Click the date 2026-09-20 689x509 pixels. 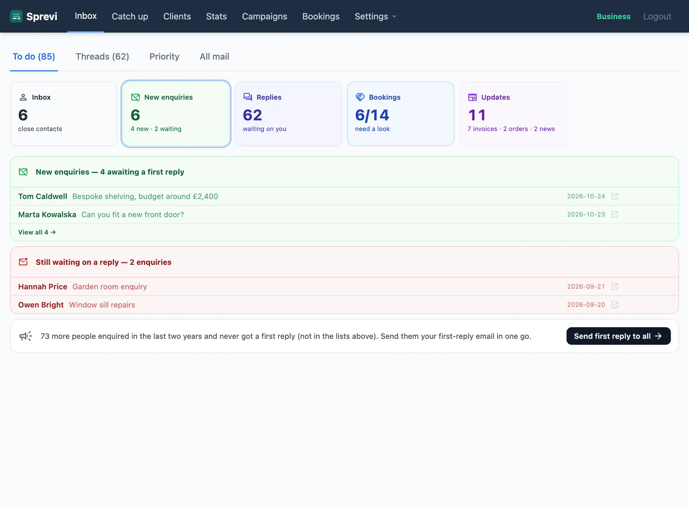[x=586, y=305]
